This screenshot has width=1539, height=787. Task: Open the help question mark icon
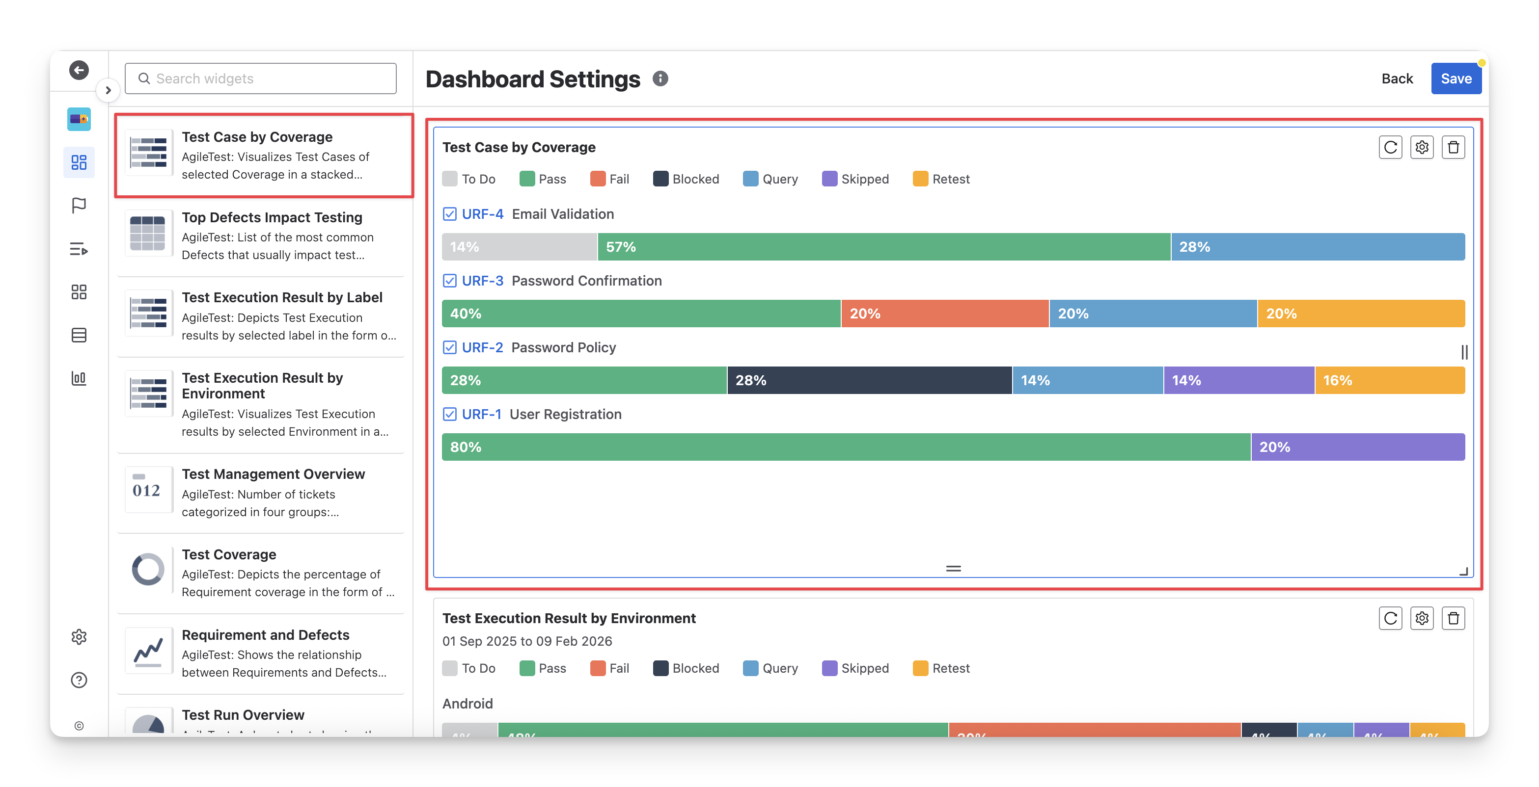79,680
